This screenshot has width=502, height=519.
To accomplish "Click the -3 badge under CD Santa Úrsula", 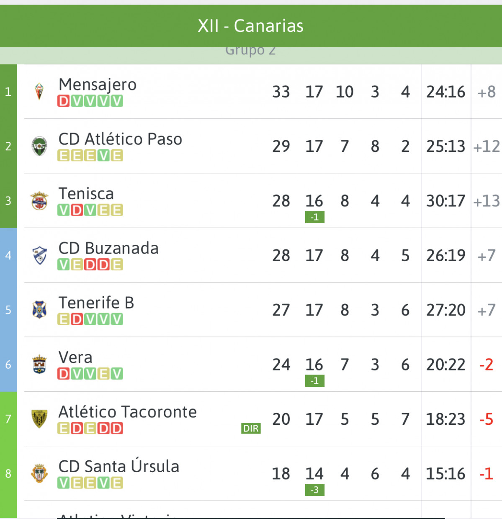I will [x=315, y=490].
